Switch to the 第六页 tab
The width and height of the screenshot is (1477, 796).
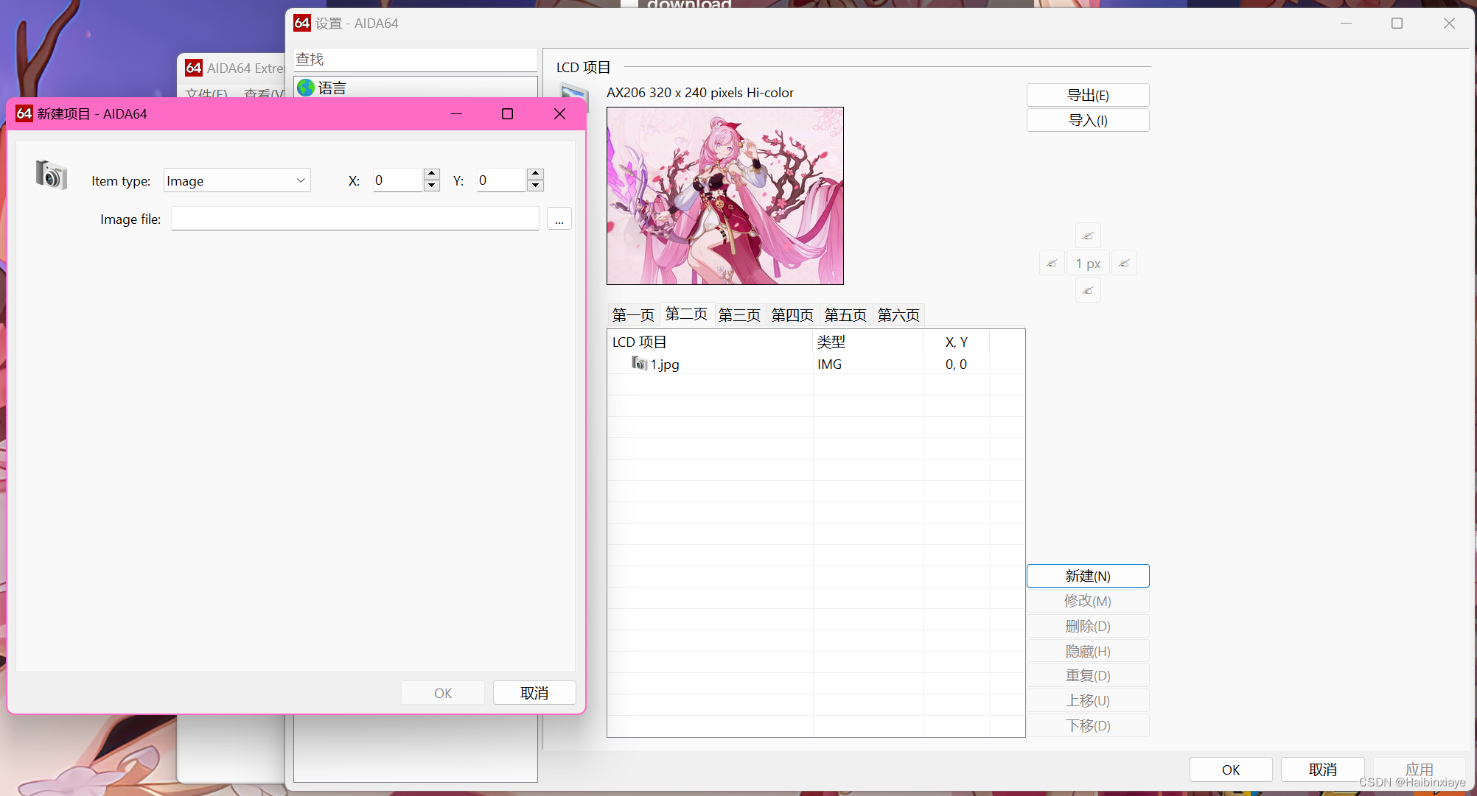pyautogui.click(x=898, y=315)
